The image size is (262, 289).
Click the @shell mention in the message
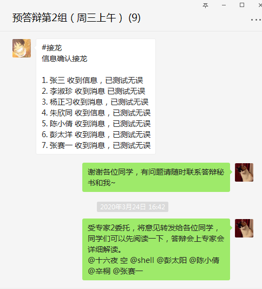(142, 260)
